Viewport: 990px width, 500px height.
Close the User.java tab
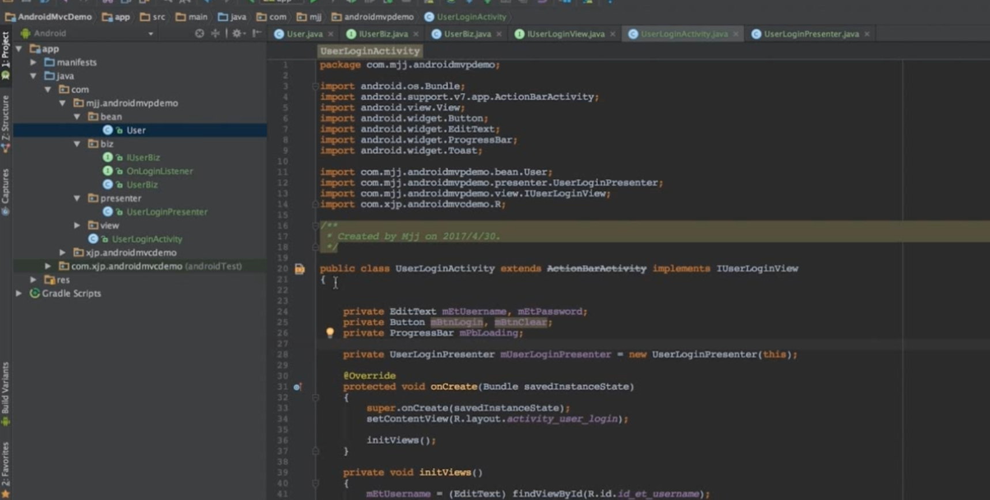coord(331,34)
